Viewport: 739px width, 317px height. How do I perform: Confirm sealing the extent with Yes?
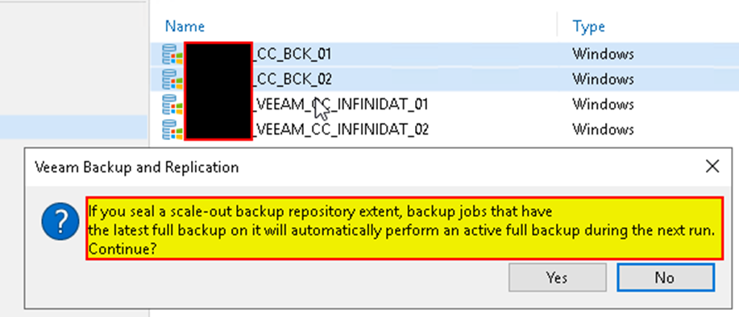pyautogui.click(x=557, y=278)
